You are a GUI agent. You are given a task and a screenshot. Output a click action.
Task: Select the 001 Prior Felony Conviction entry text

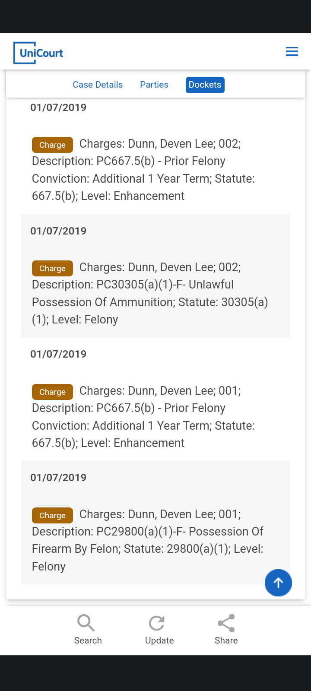point(143,417)
